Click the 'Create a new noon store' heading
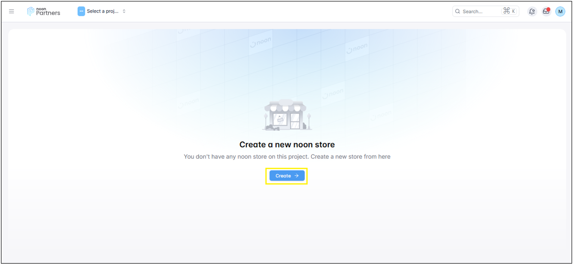The image size is (573, 264). click(287, 145)
